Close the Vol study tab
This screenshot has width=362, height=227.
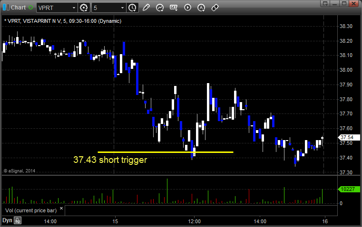tap(61, 208)
